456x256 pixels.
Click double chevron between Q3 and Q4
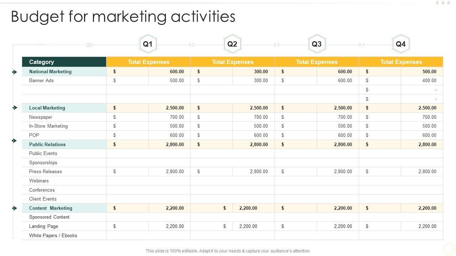362,45
